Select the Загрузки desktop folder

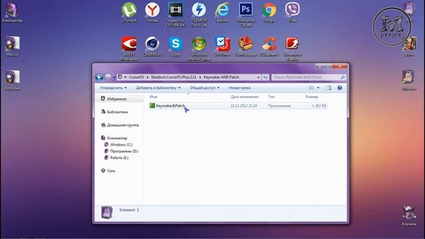(x=12, y=80)
